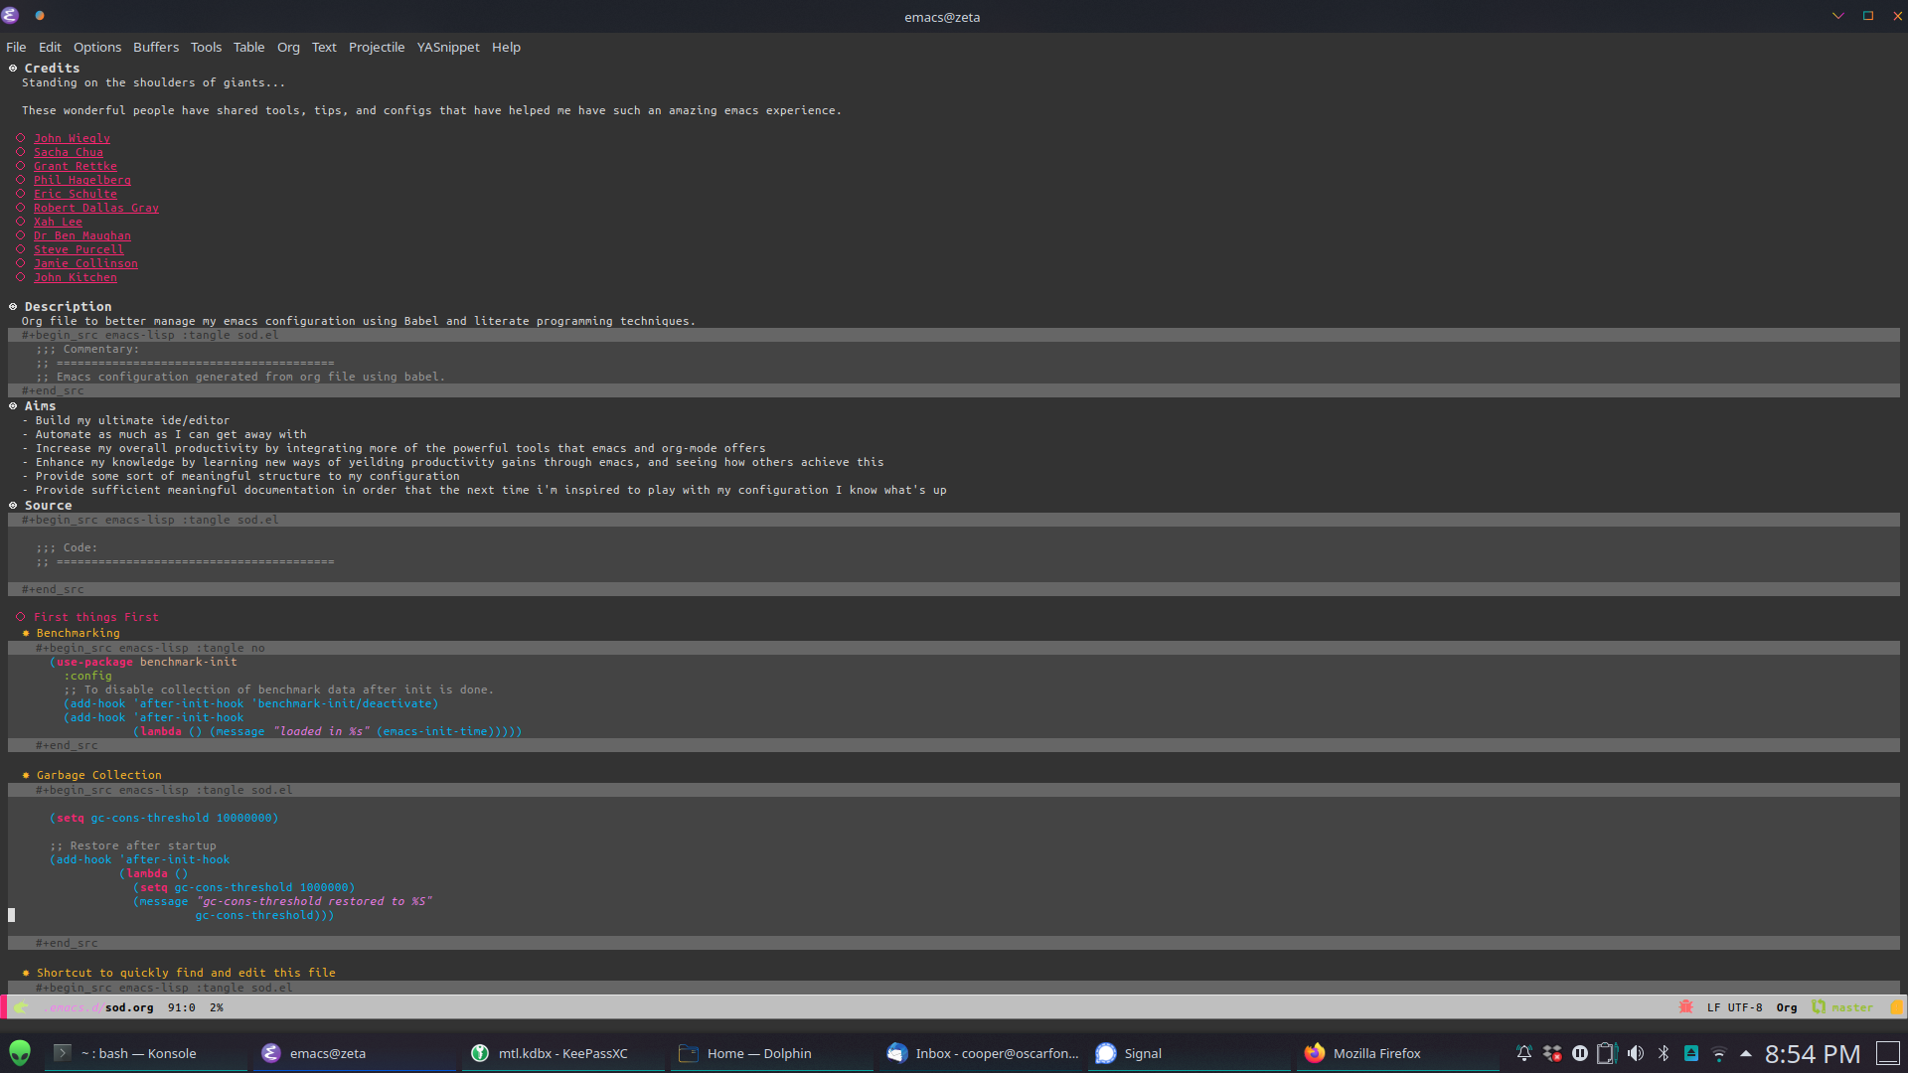Click the sod.org buffer name in modeline

pyautogui.click(x=129, y=1007)
